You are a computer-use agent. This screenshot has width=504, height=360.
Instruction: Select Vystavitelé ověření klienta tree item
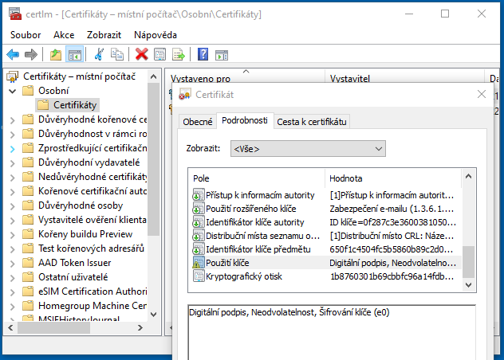click(93, 220)
